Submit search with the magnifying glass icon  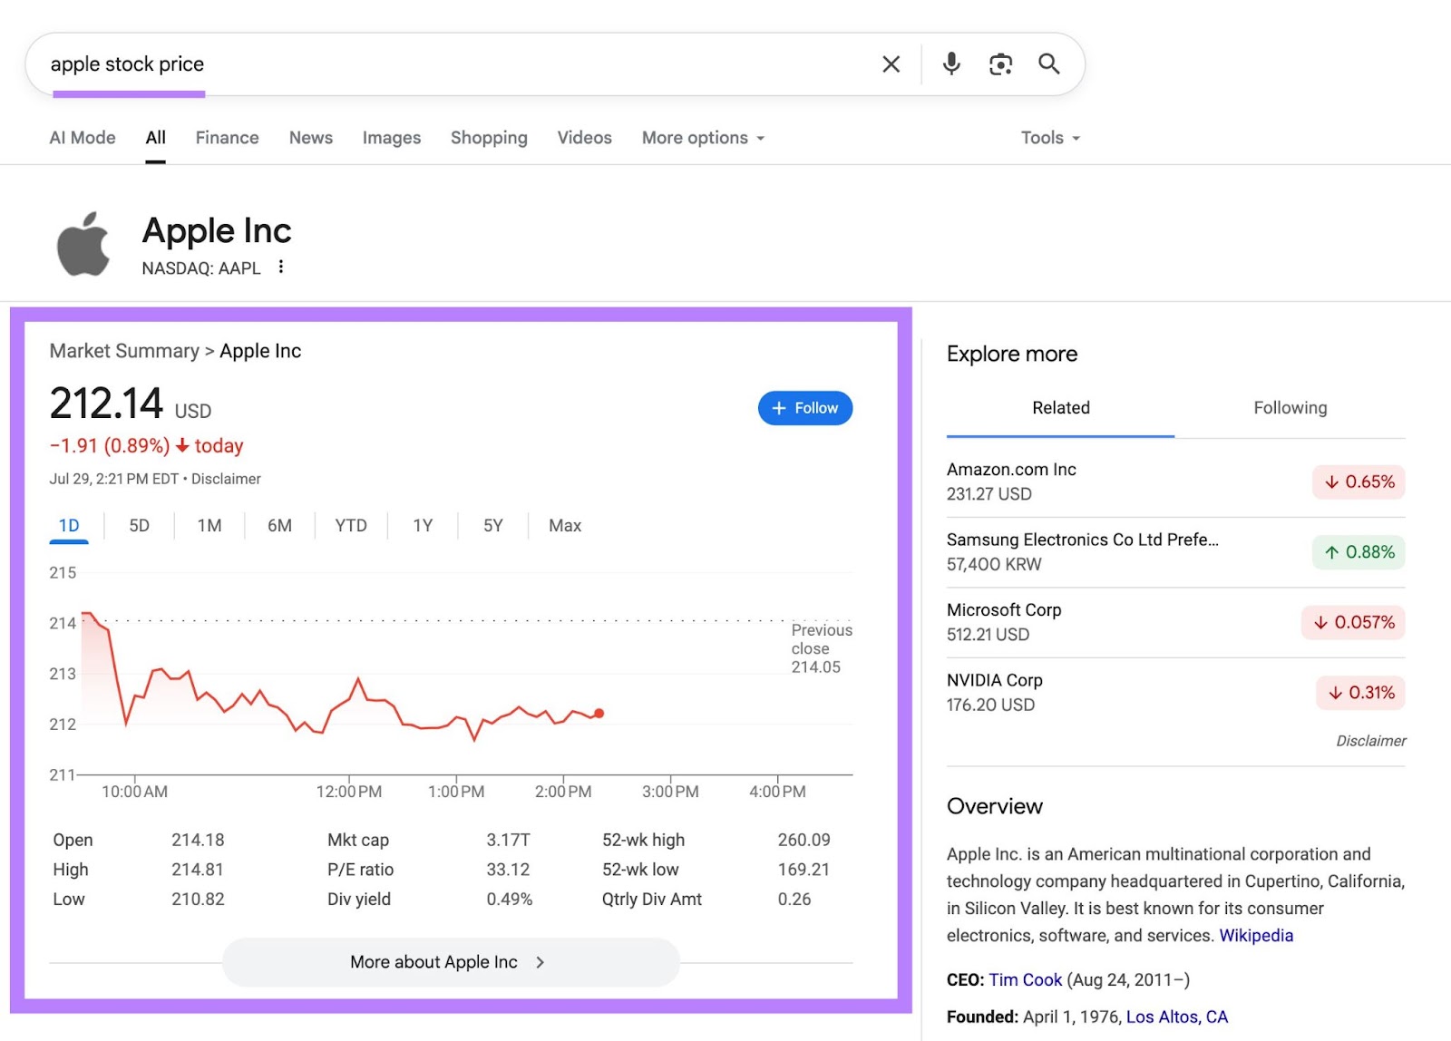point(1049,64)
